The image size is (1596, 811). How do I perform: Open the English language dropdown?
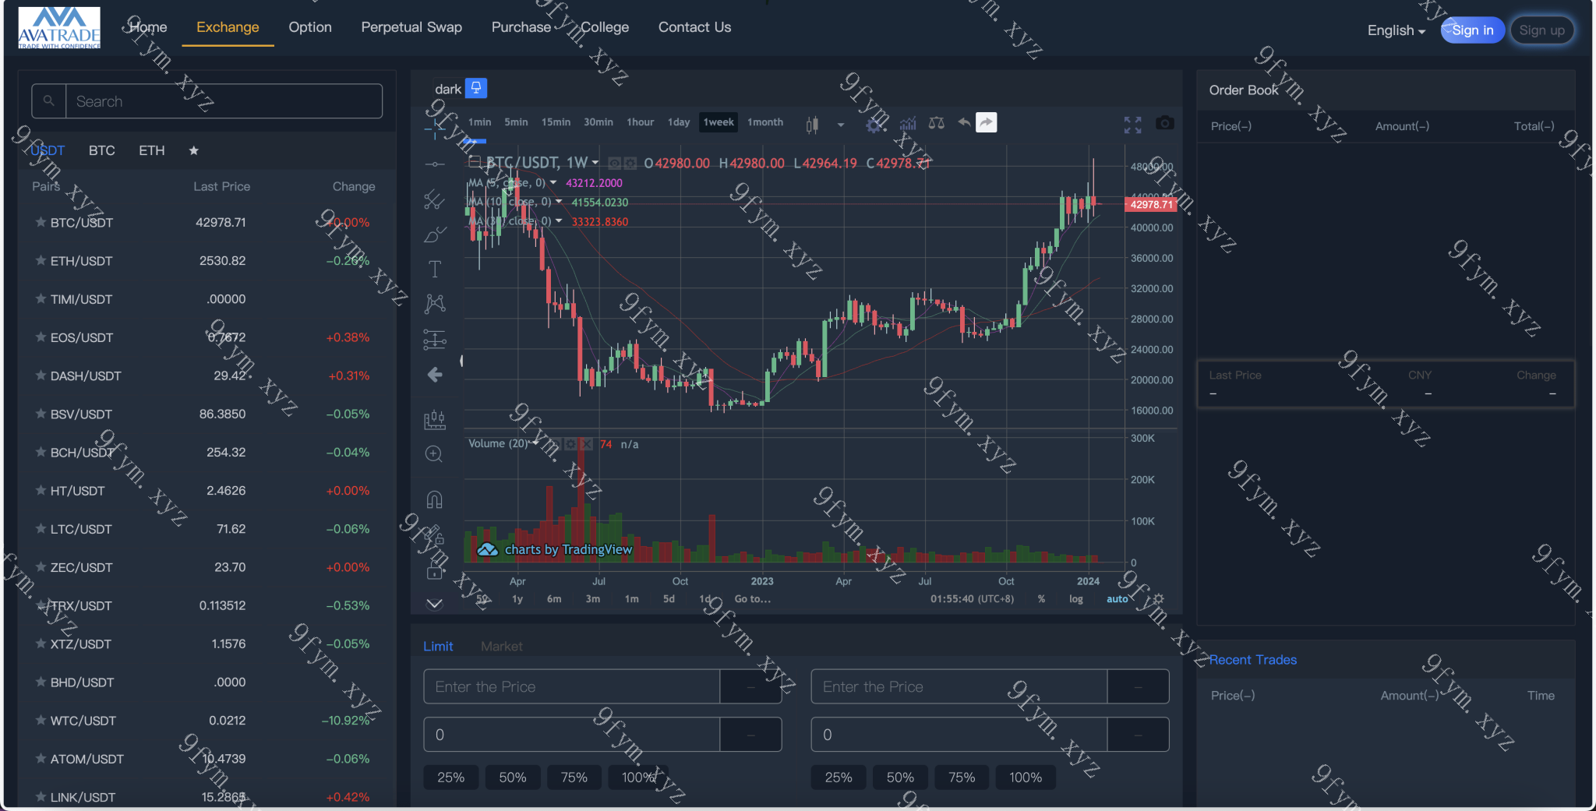tap(1396, 30)
